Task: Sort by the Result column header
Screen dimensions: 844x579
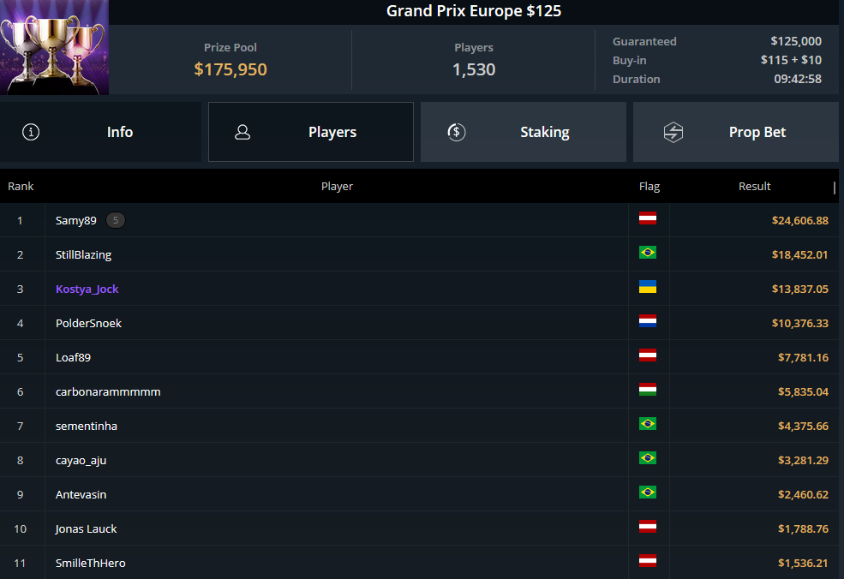Action: (754, 186)
